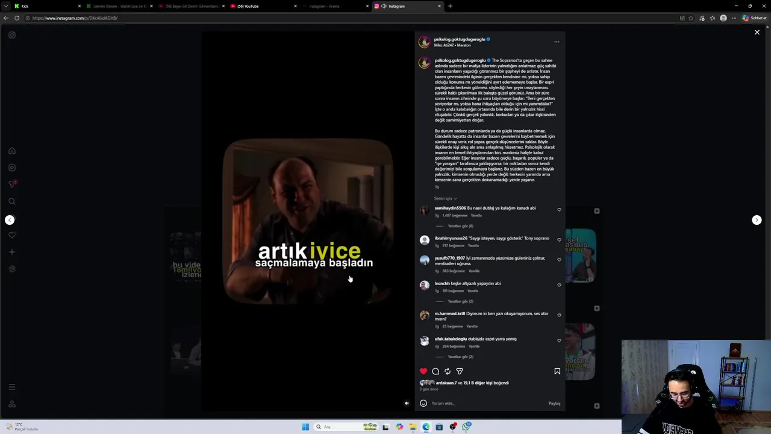
Task: Expand replies under incnchh's comment
Action: tap(460, 301)
